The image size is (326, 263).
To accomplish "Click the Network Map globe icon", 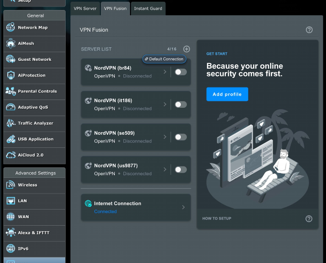I will 10,27.
